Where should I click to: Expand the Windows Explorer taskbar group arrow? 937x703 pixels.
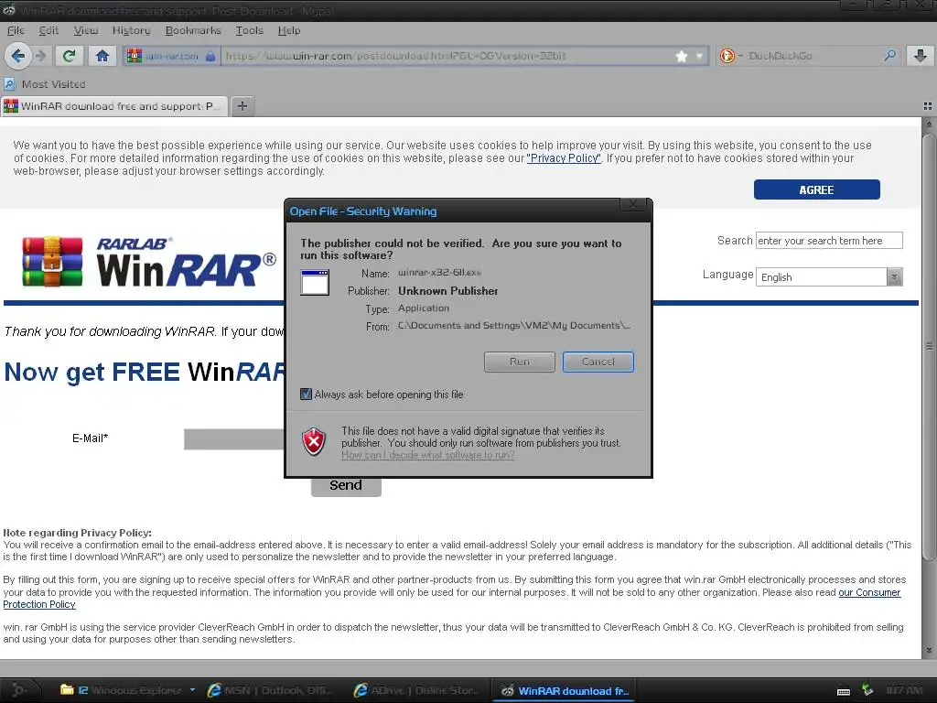coord(192,690)
